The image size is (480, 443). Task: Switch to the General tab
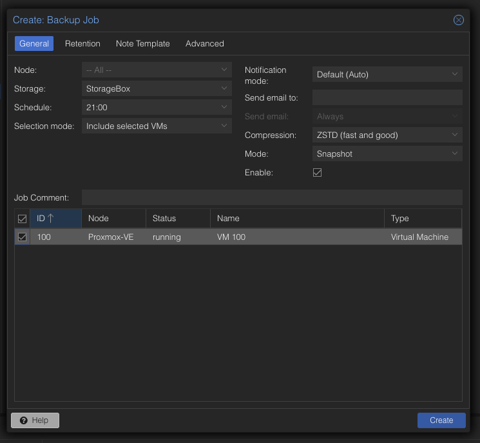pyautogui.click(x=34, y=43)
